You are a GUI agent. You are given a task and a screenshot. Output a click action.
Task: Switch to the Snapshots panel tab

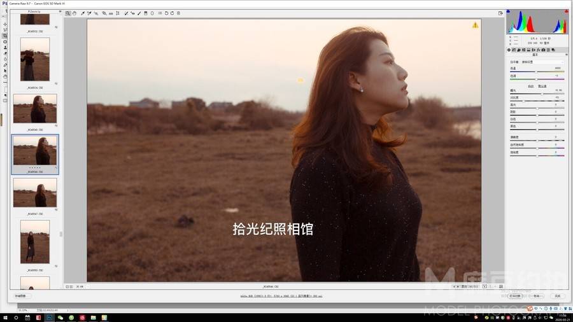tap(553, 50)
